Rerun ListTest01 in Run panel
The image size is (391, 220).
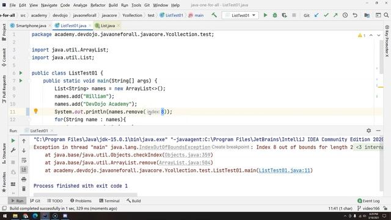(13, 141)
